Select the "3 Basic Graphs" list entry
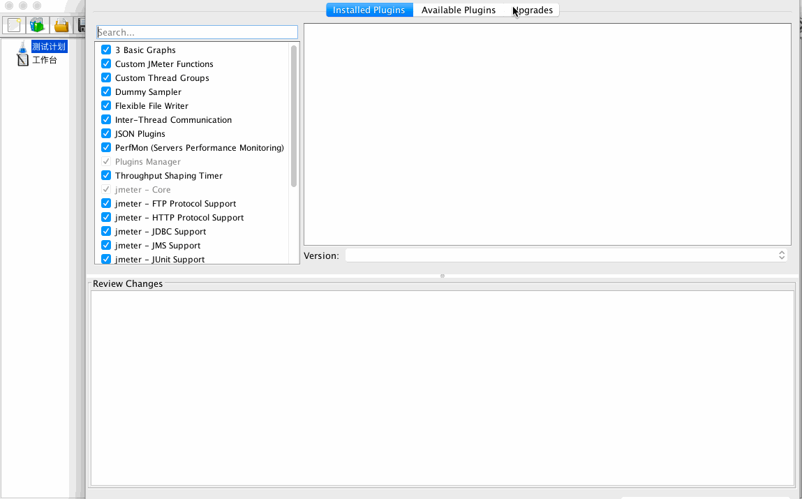The height and width of the screenshot is (499, 802). [x=145, y=50]
